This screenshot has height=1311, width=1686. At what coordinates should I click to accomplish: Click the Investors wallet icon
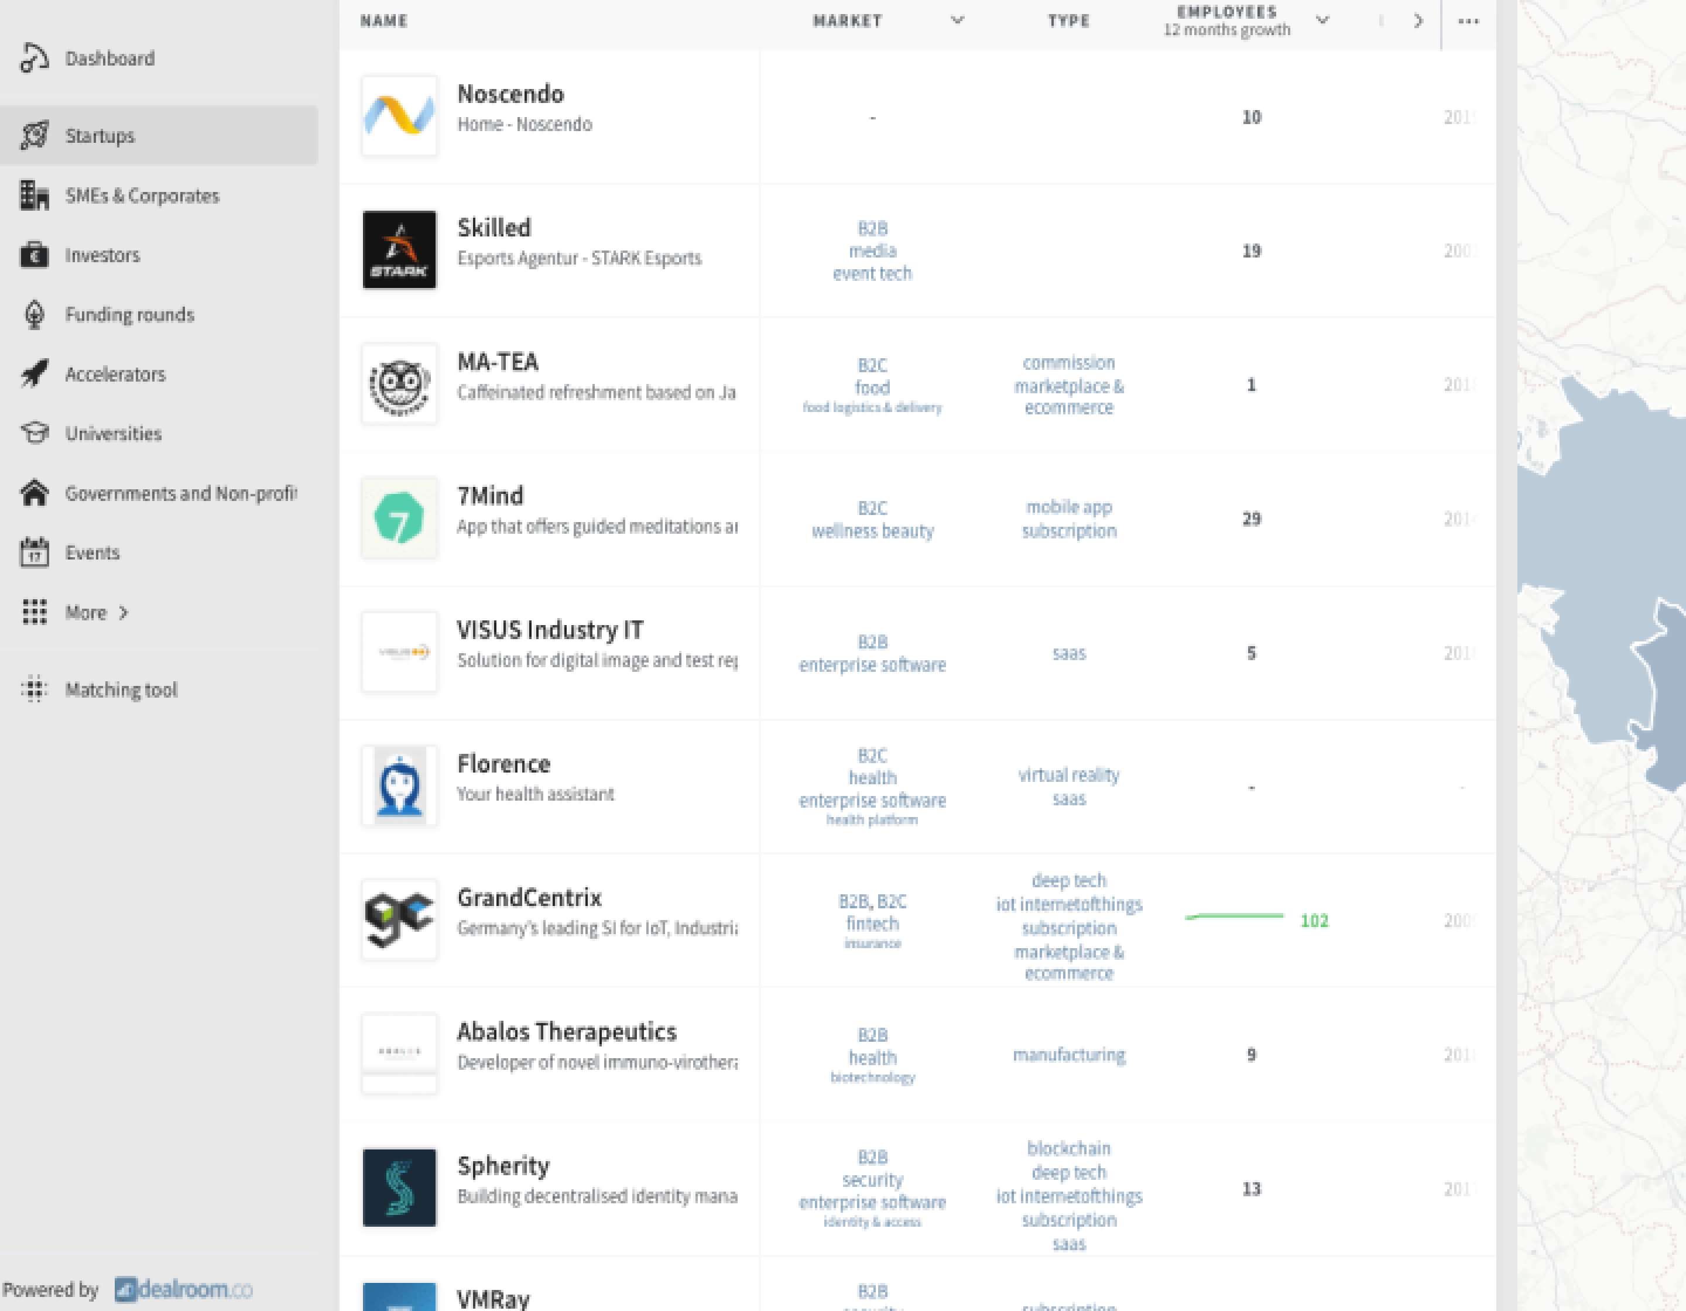(34, 255)
